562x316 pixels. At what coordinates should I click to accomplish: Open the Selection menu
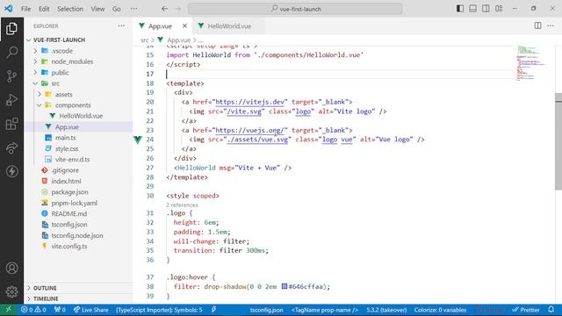pos(70,9)
